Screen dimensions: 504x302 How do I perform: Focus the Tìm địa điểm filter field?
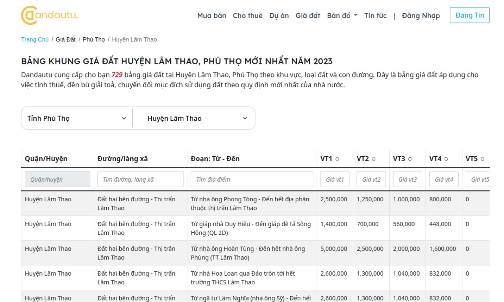pyautogui.click(x=252, y=179)
